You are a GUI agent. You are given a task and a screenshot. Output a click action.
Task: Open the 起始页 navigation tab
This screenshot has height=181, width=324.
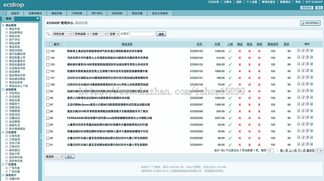click(15, 13)
